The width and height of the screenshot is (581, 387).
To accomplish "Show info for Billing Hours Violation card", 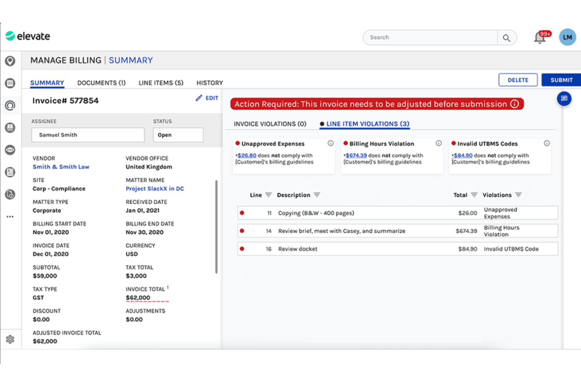I will [438, 144].
